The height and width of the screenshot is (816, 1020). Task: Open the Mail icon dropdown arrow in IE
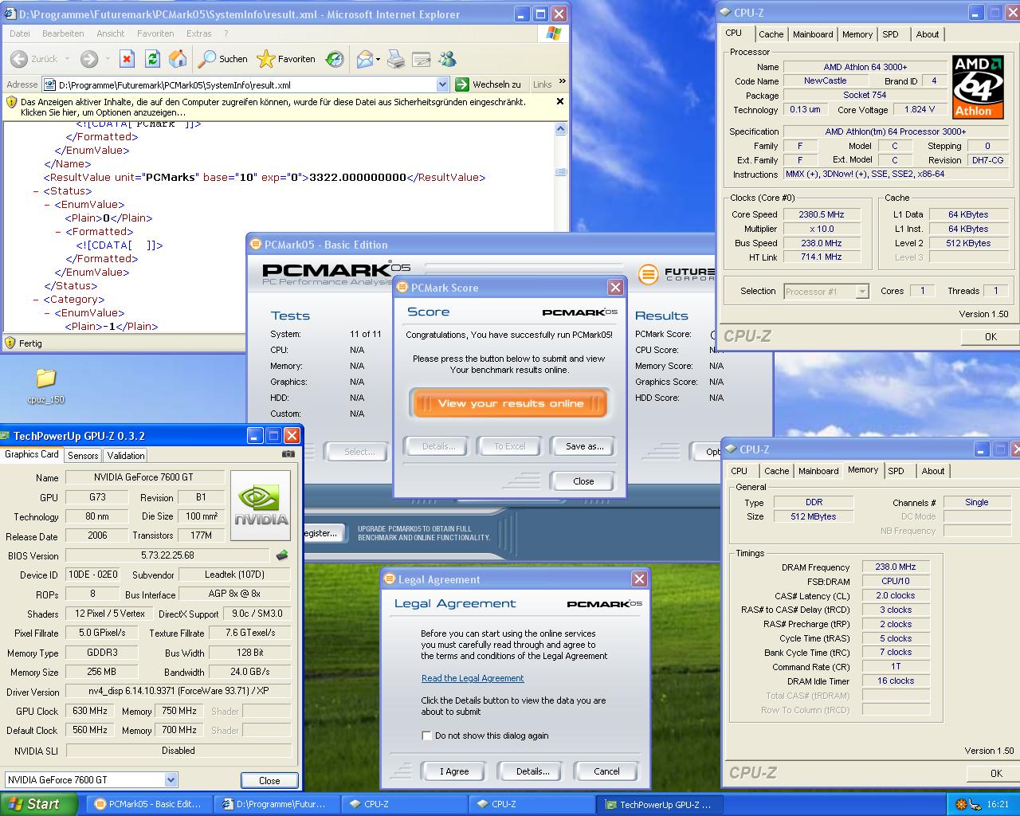379,59
